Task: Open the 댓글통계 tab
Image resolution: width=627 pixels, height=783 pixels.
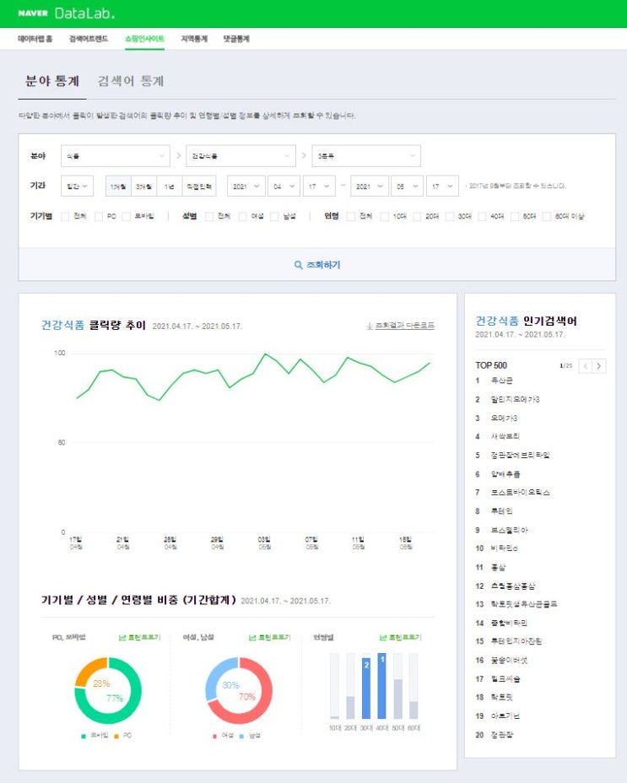Action: tap(235, 39)
